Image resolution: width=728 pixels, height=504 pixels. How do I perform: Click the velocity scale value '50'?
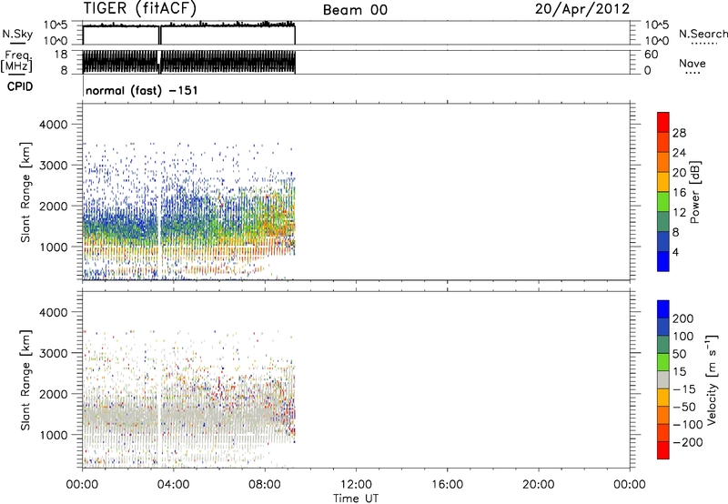679,354
